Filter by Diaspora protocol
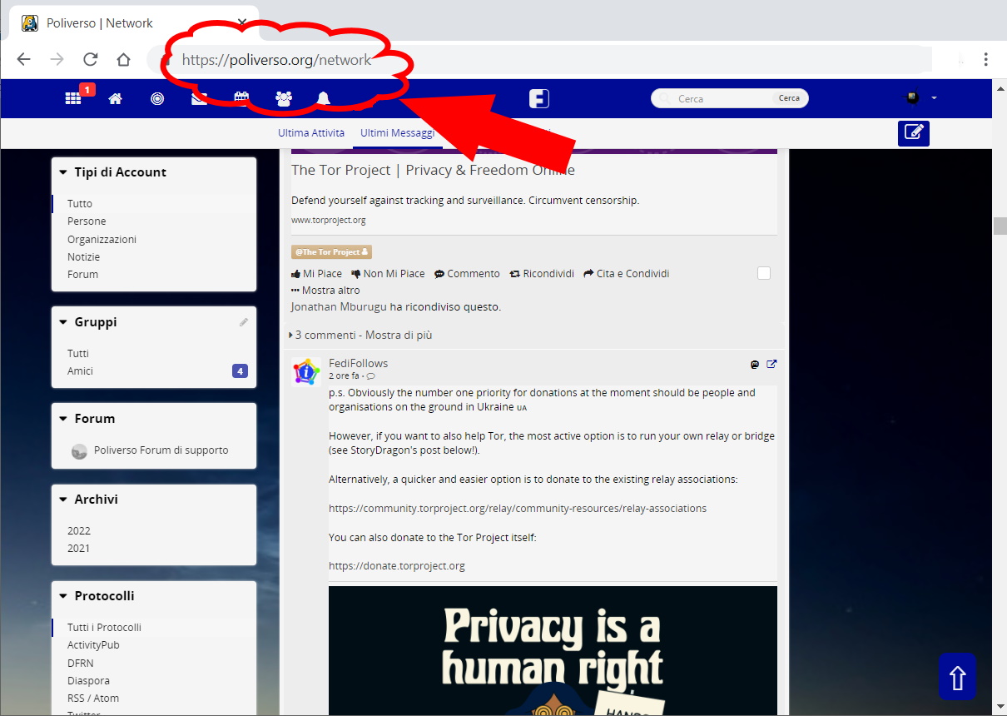Screen dimensions: 1007x716 (88, 681)
